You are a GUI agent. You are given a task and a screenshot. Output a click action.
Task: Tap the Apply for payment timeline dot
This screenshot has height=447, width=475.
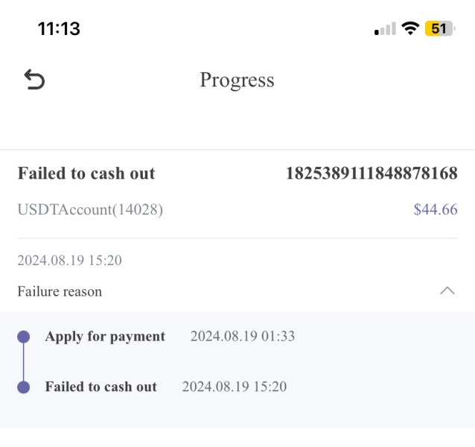tap(23, 337)
